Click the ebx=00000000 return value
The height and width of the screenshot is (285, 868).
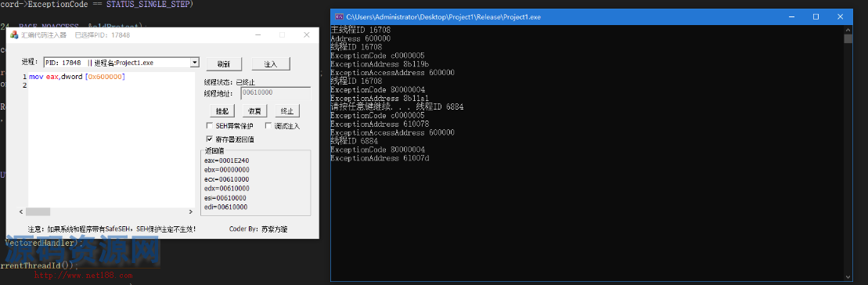coord(226,170)
